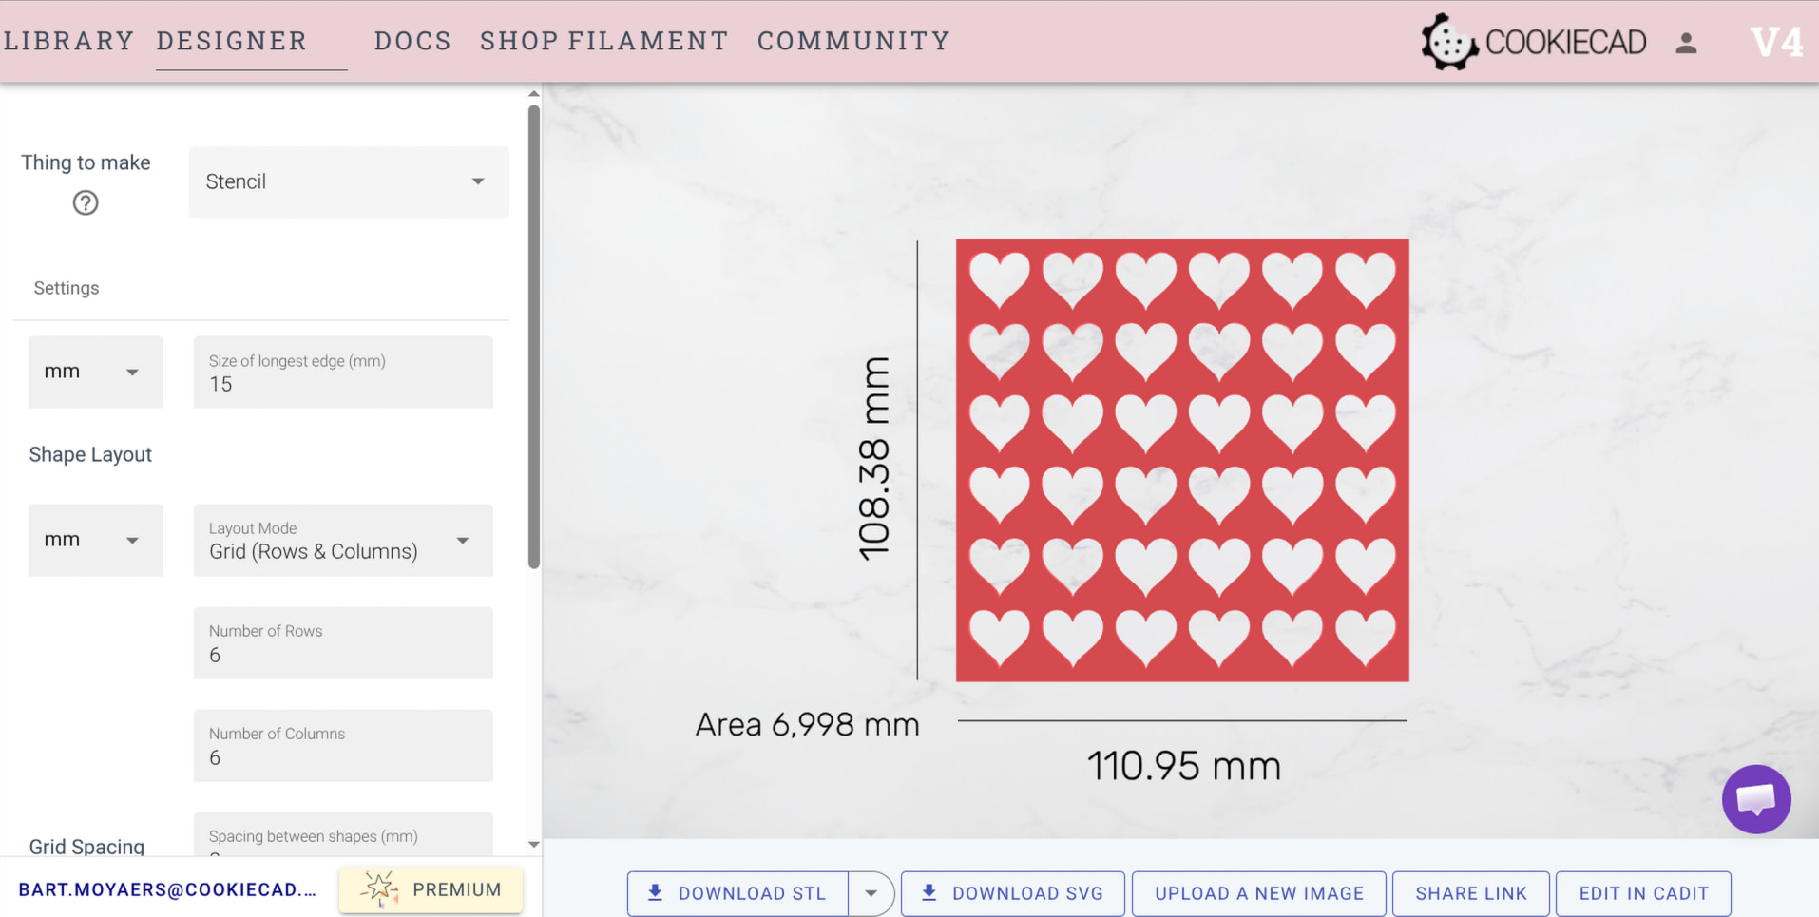Open the Community page
The width and height of the screenshot is (1819, 917).
[853, 41]
